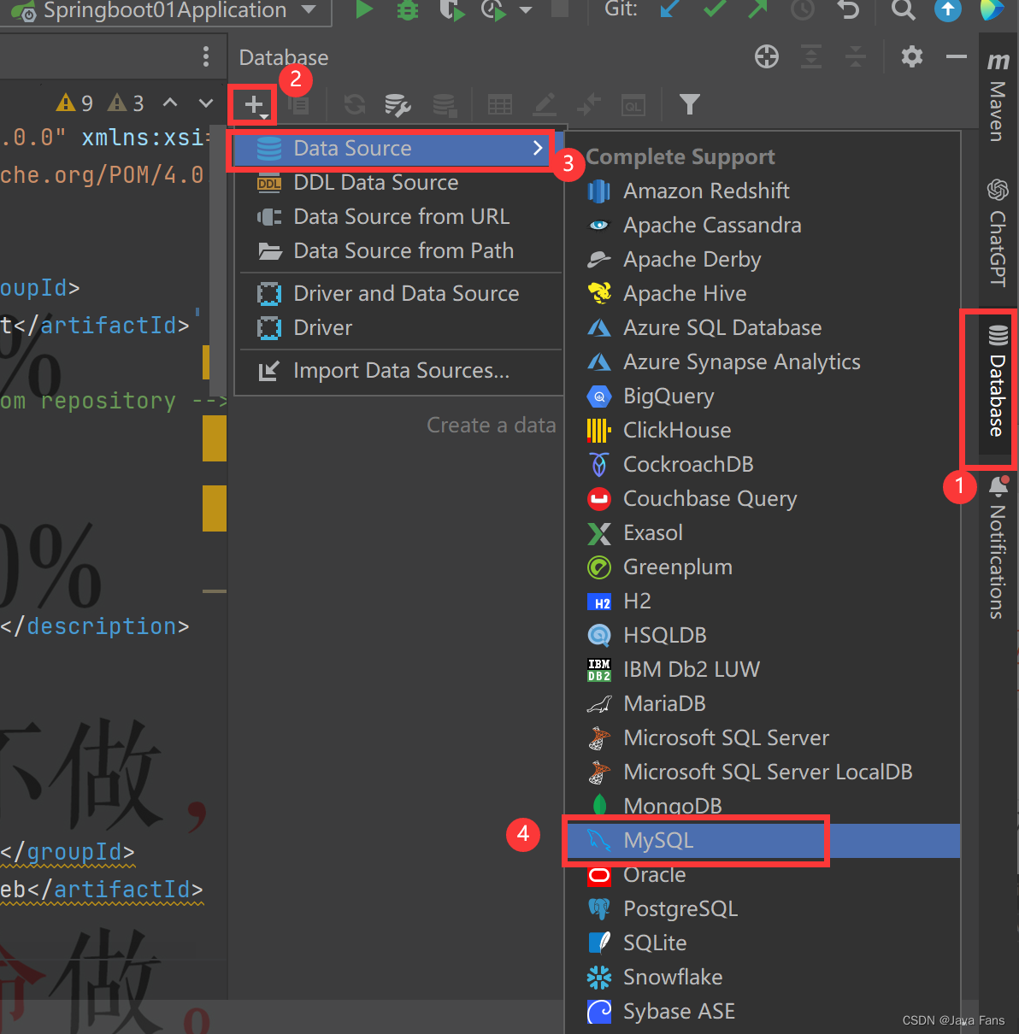1019x1034 pixels.
Task: Choose Apache Hive from the list
Action: click(x=763, y=294)
